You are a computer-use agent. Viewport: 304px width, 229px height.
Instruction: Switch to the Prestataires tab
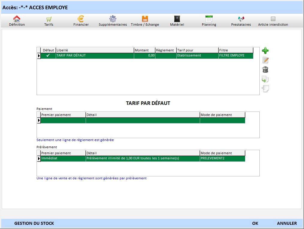pyautogui.click(x=241, y=21)
